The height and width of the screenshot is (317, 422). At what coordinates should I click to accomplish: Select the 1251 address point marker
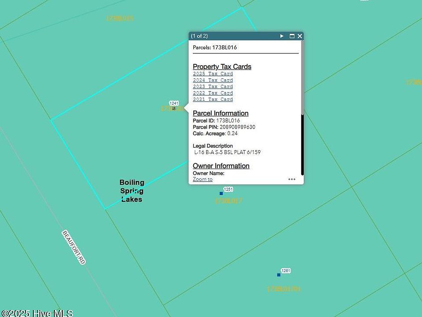221,193
